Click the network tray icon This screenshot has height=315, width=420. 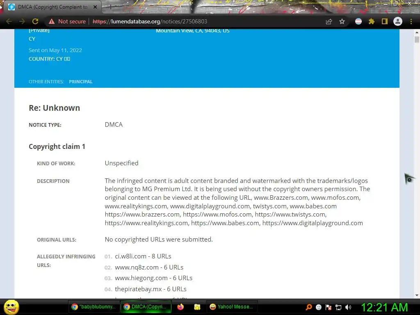coord(338,308)
